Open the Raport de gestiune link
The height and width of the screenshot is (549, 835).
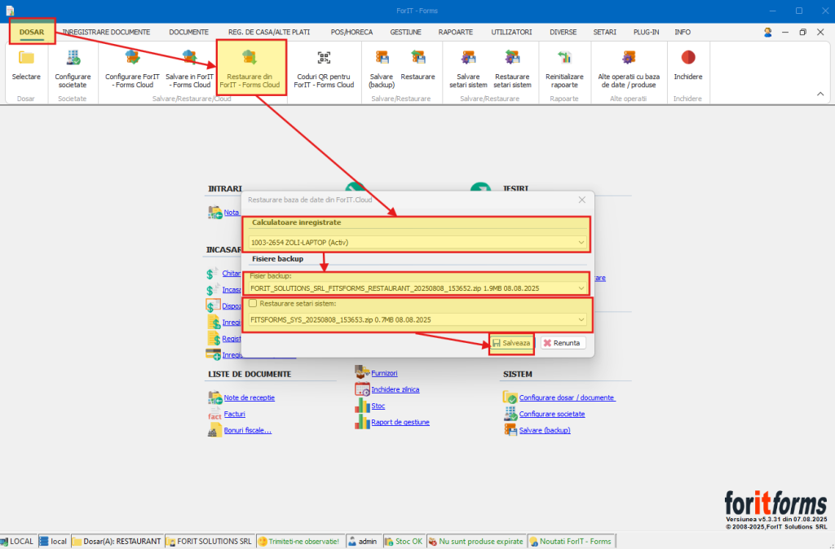tap(400, 423)
